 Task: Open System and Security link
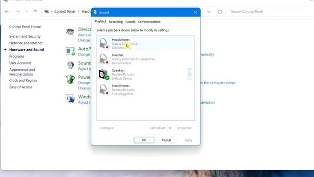[x=25, y=36]
